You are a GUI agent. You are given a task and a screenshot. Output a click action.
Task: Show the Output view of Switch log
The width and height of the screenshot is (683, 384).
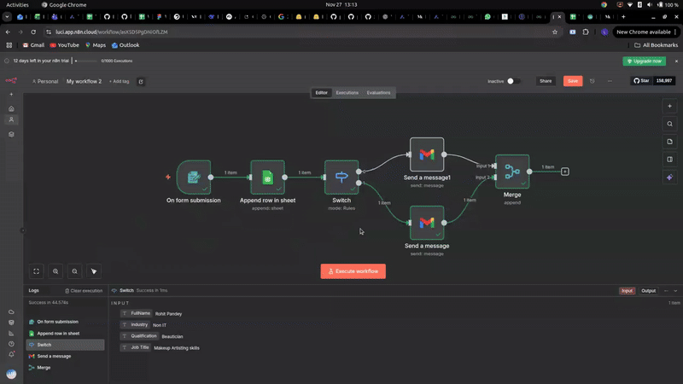(x=648, y=291)
